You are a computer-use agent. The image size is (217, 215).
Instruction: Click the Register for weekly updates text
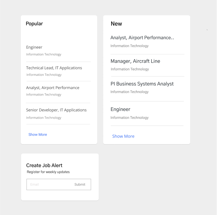48,172
